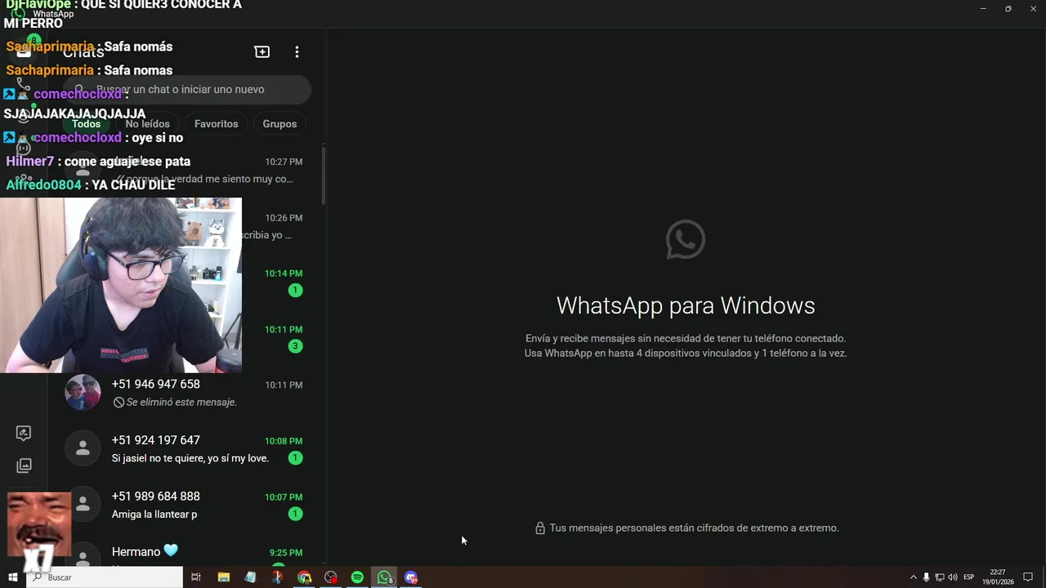The width and height of the screenshot is (1046, 588).
Task: Click the ESP language indicator
Action: (x=969, y=577)
